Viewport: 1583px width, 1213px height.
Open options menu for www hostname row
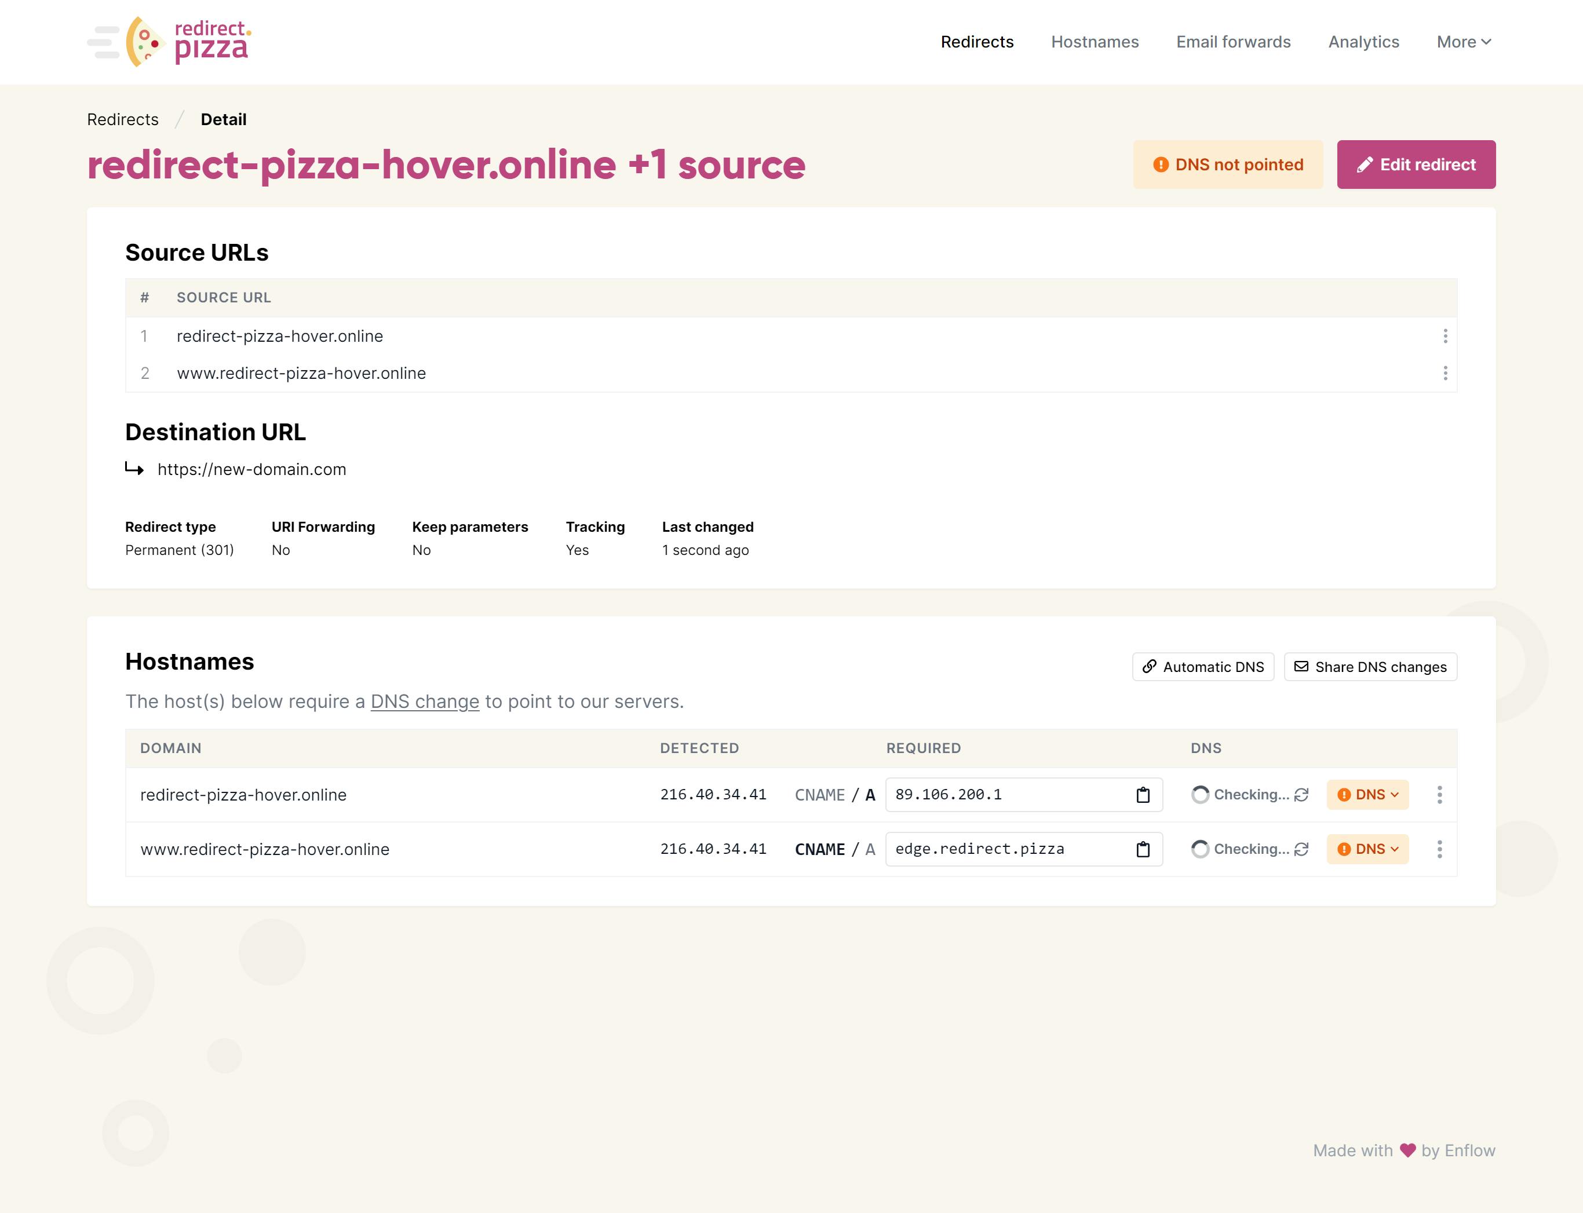[1439, 849]
